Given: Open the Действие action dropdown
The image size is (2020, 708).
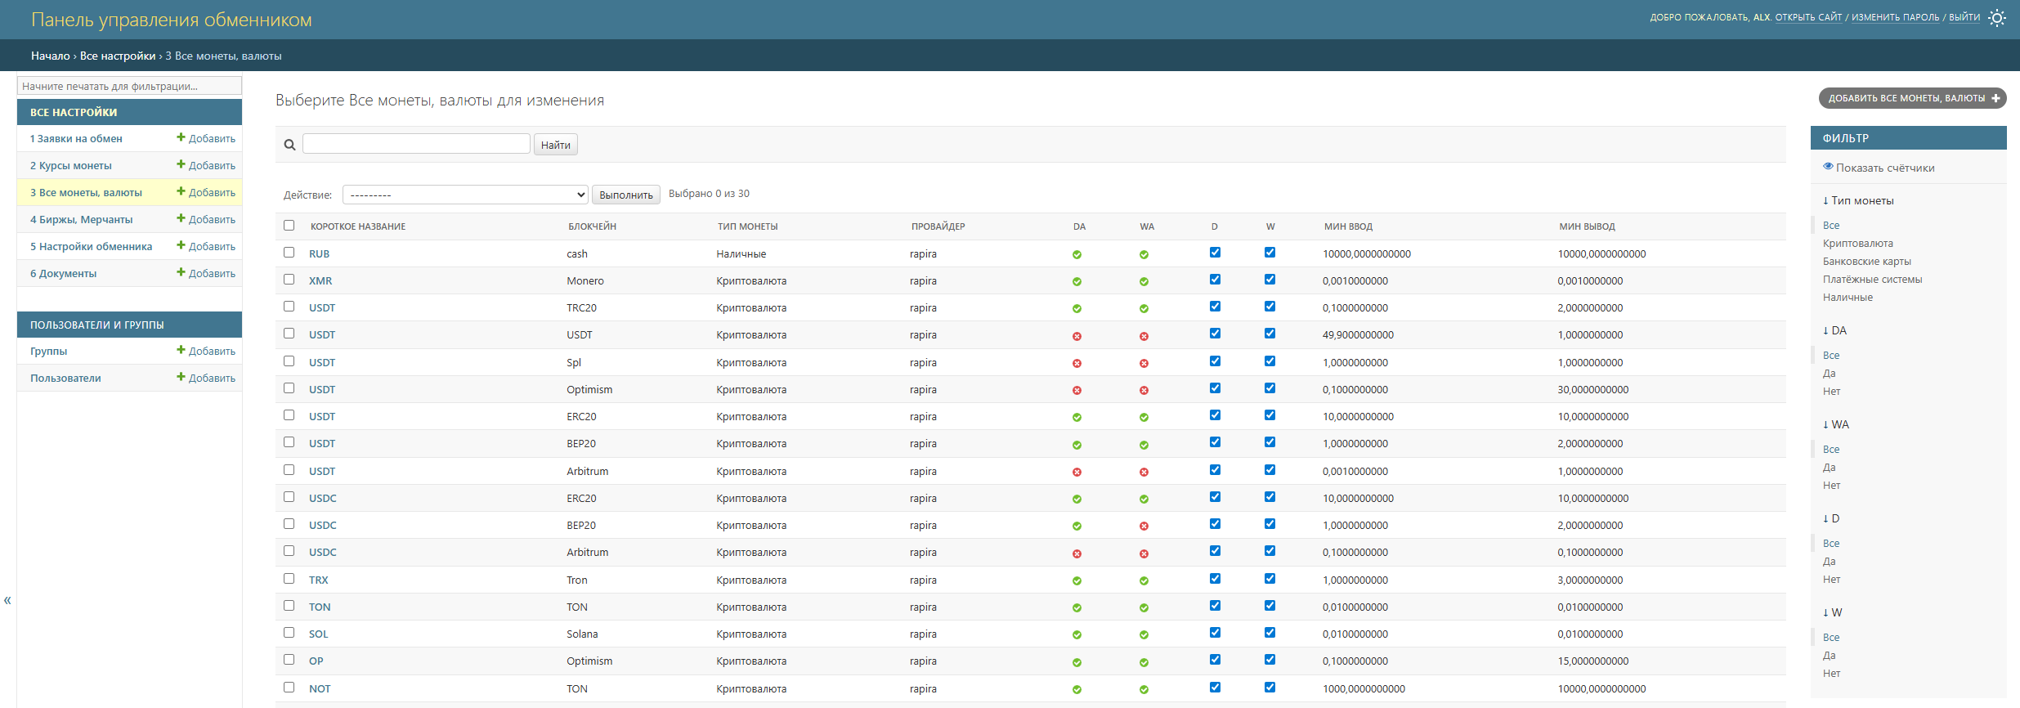Looking at the screenshot, I should [x=465, y=195].
